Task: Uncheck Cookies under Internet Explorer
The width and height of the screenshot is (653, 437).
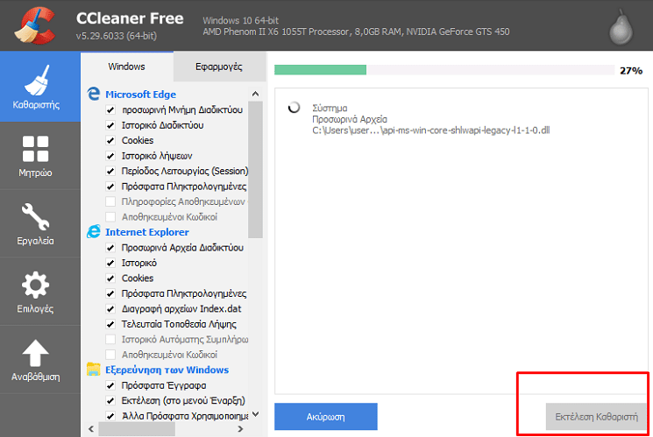Action: point(110,278)
